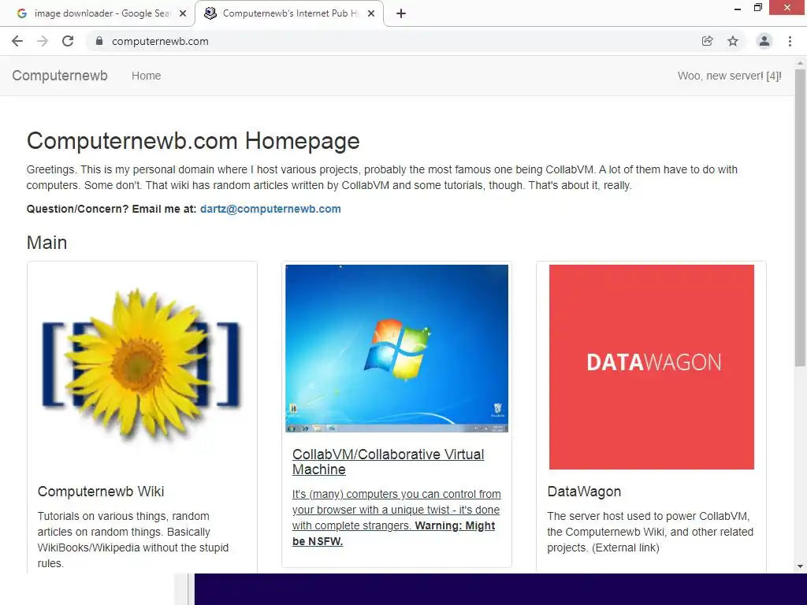Viewport: 807px width, 605px height.
Task: Open Chrome's three-dot menu
Action: pyautogui.click(x=790, y=41)
